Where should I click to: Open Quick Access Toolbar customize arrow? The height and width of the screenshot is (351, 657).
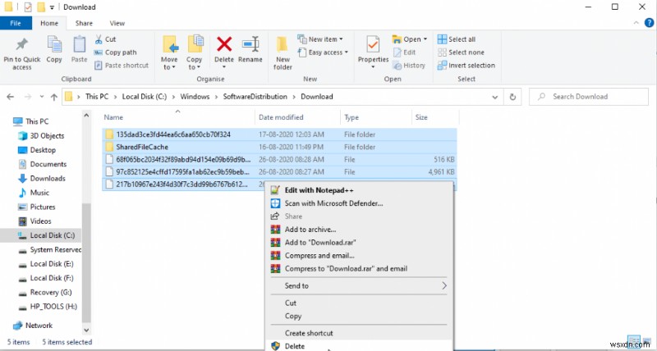52,7
